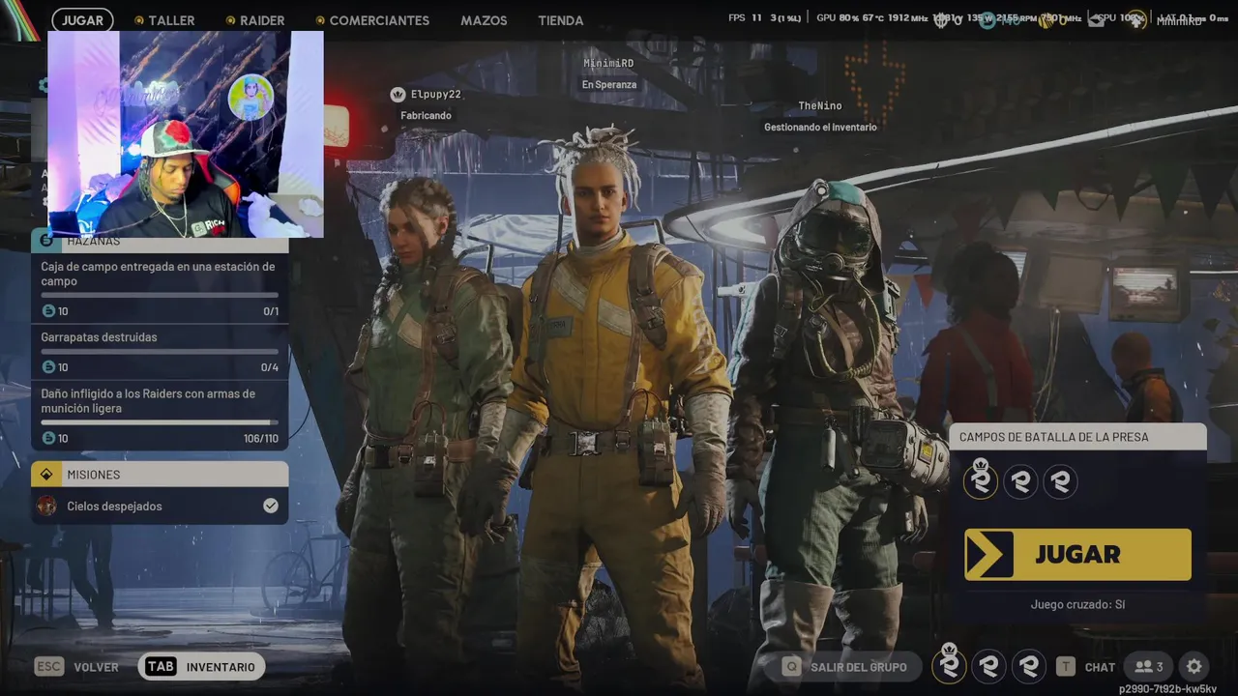
Task: Click the Daño infligido progress bar
Action: pyautogui.click(x=160, y=422)
